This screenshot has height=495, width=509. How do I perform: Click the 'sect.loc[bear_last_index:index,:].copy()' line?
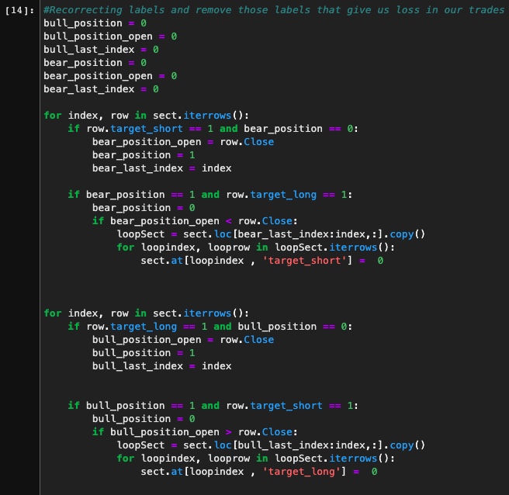click(271, 234)
